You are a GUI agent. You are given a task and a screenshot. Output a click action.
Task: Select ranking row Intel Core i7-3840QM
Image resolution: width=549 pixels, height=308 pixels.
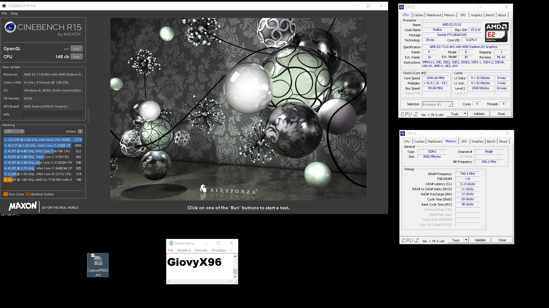pyautogui.click(x=43, y=168)
